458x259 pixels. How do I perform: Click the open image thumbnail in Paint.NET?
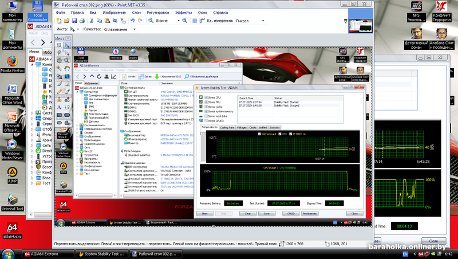pos(360,25)
